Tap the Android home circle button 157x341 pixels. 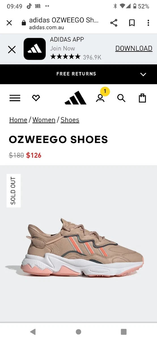point(78,332)
